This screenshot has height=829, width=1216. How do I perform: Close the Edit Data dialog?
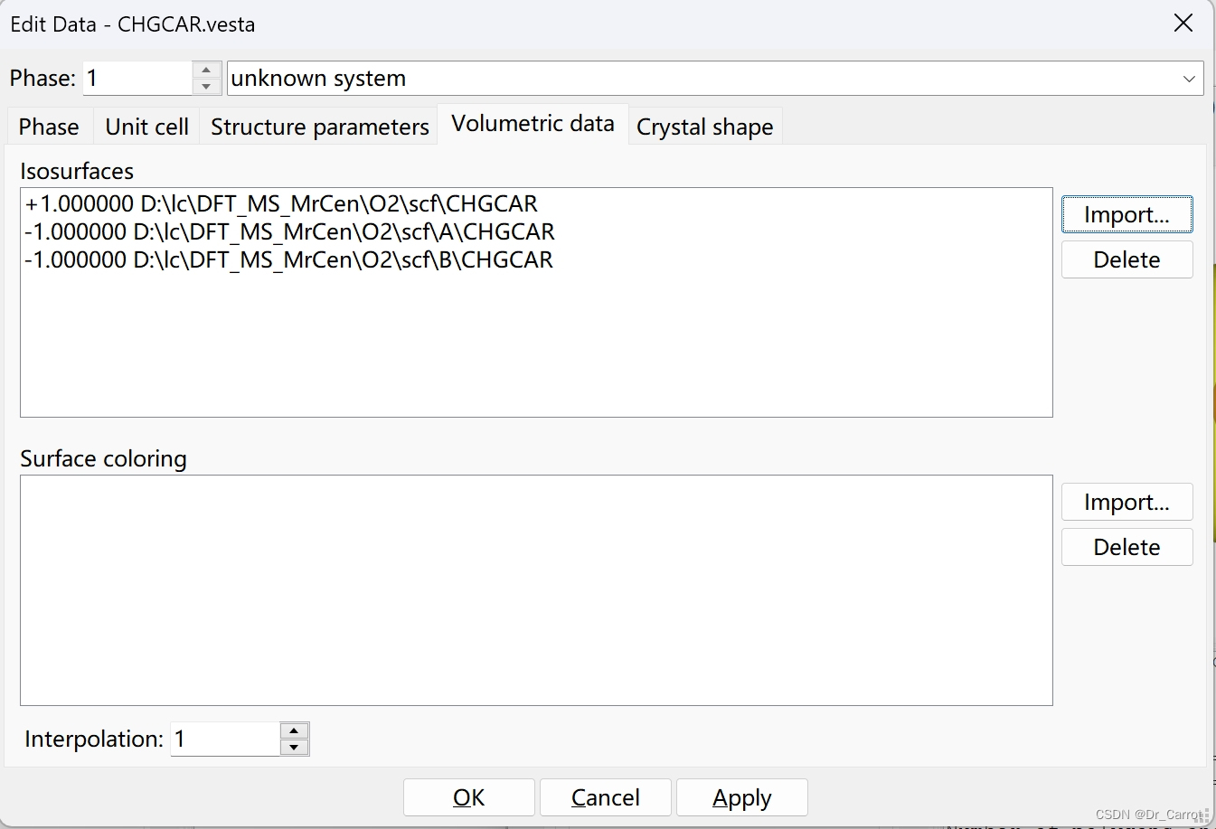pos(1183,24)
